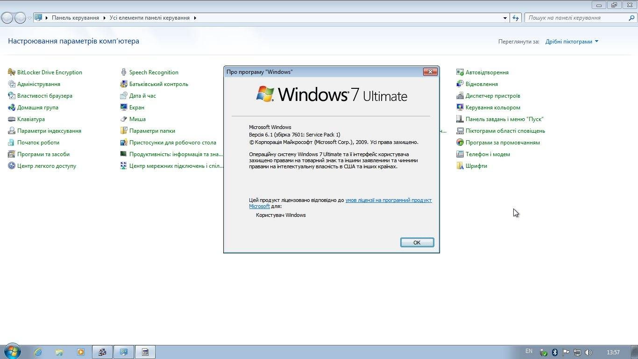The height and width of the screenshot is (359, 638).
Task: Open the recent pages dropdown beside Forward
Action: (x=29, y=18)
